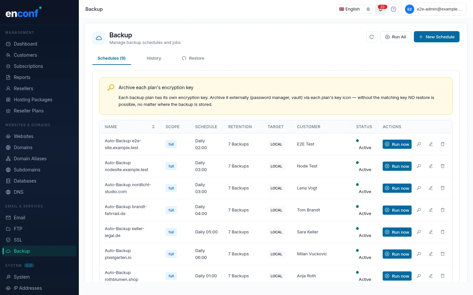Refresh the backup schedules list

tap(372, 37)
